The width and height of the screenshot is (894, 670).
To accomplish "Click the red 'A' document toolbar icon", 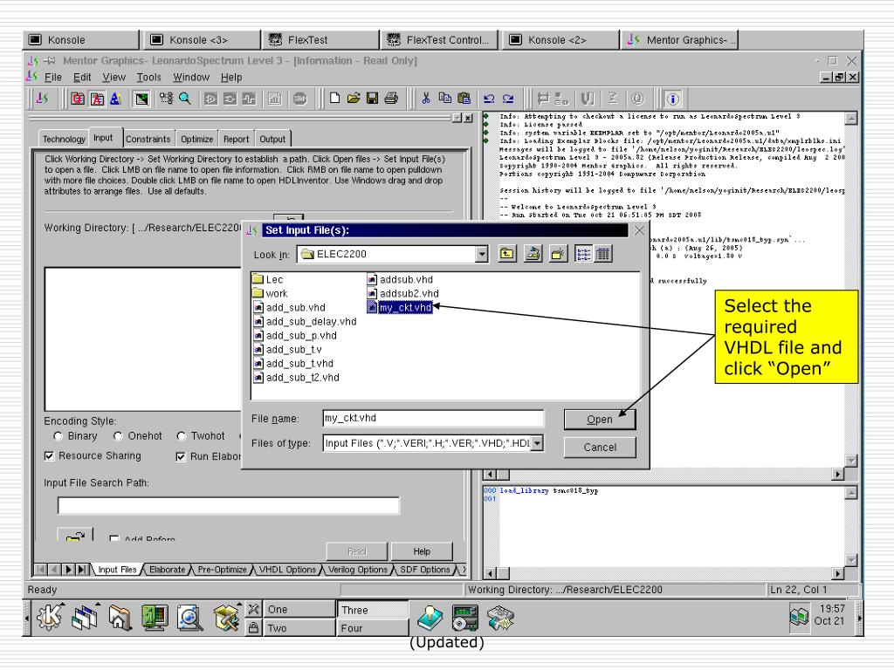I will tap(97, 99).
